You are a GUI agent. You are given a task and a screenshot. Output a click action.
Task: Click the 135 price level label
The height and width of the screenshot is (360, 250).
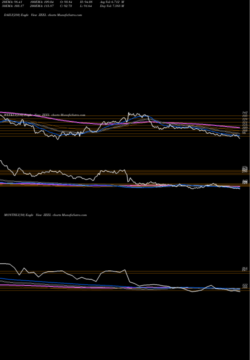point(244,116)
